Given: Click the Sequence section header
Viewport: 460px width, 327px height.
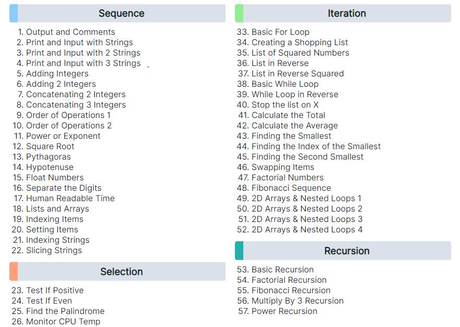Looking at the screenshot, I should (117, 14).
